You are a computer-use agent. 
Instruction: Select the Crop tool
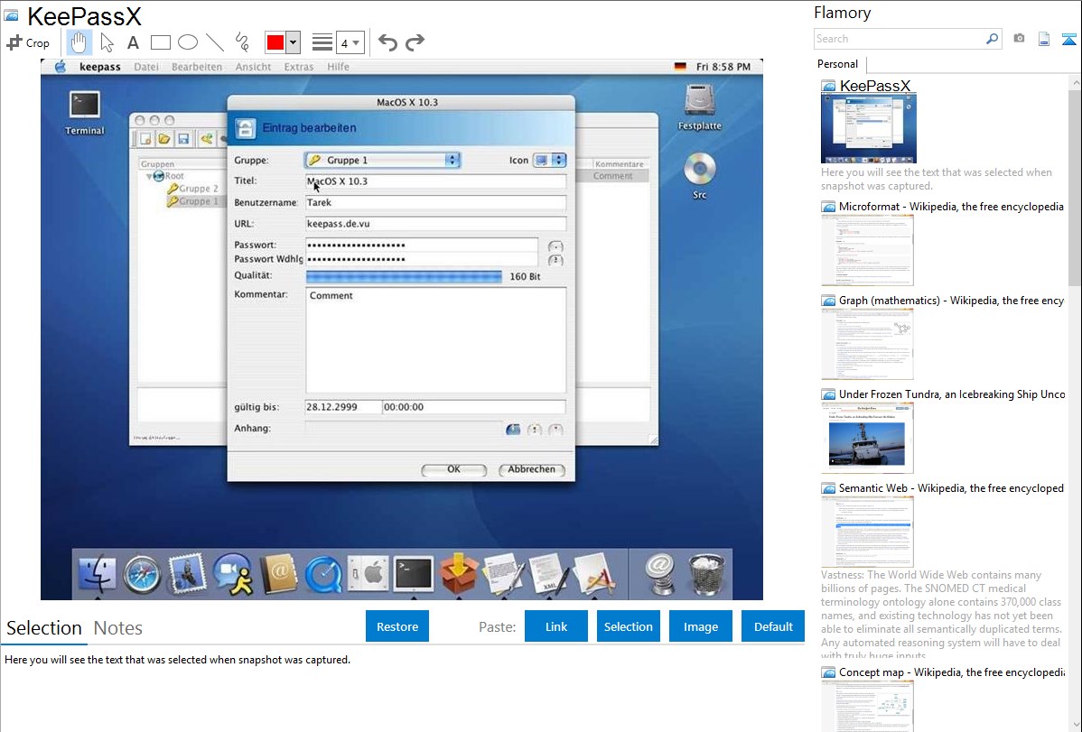point(28,42)
